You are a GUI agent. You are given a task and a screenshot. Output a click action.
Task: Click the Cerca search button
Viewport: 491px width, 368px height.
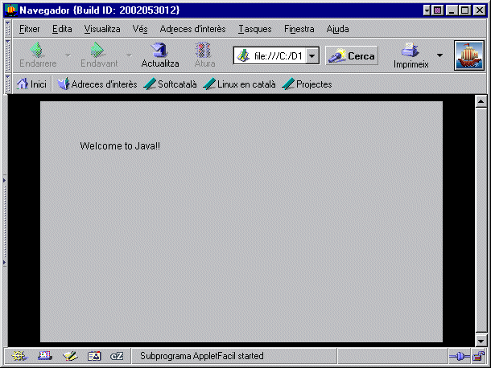click(352, 55)
